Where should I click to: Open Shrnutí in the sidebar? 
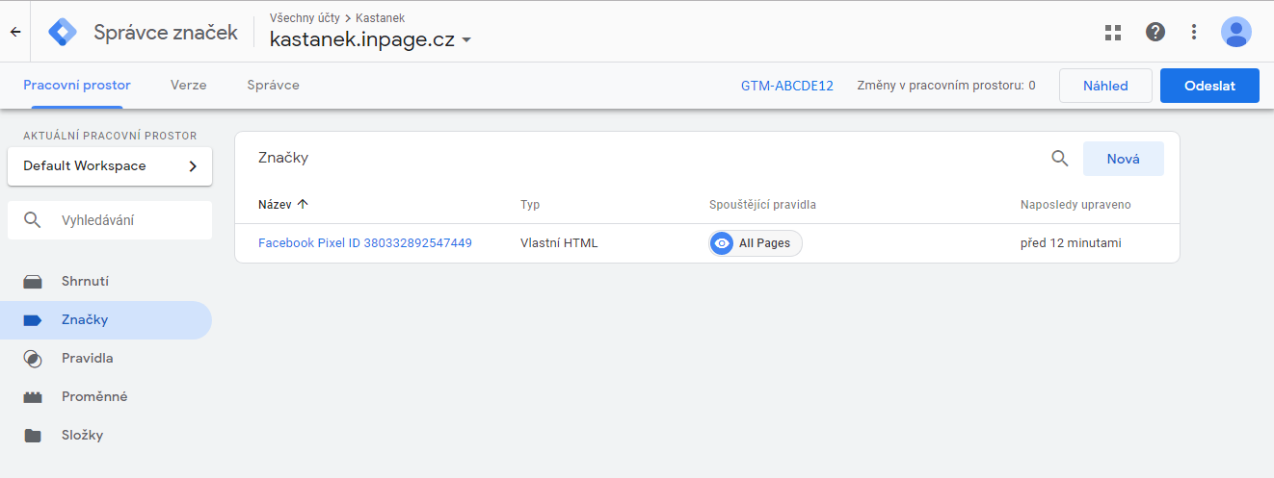(x=85, y=282)
